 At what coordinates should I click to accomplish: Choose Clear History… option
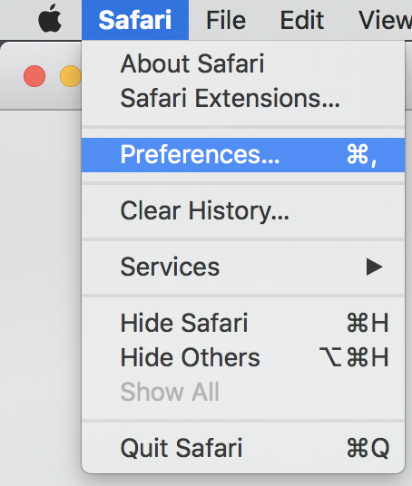[243, 211]
